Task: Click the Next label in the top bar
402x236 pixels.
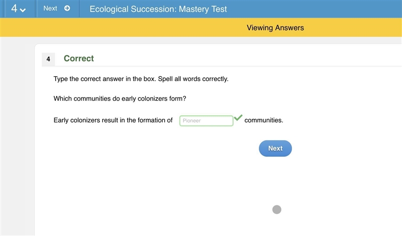Action: [x=50, y=9]
